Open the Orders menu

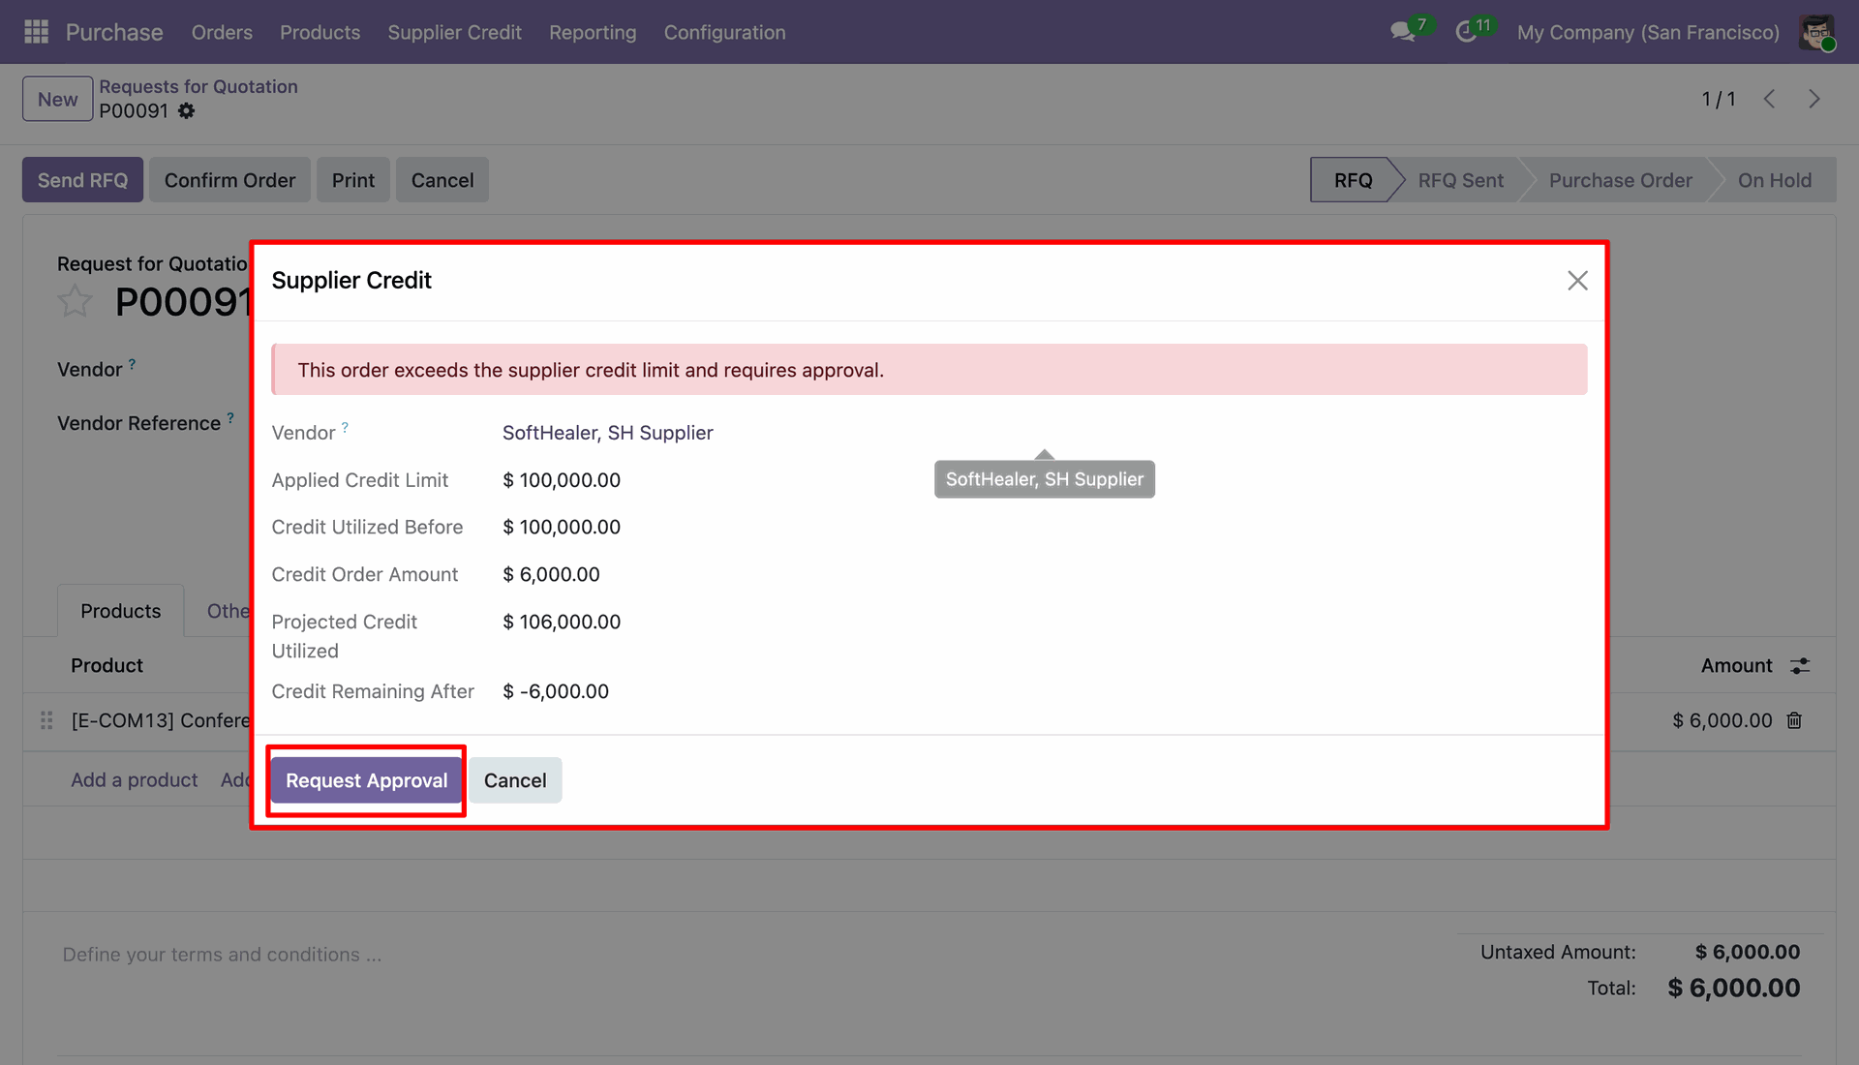[x=222, y=32]
